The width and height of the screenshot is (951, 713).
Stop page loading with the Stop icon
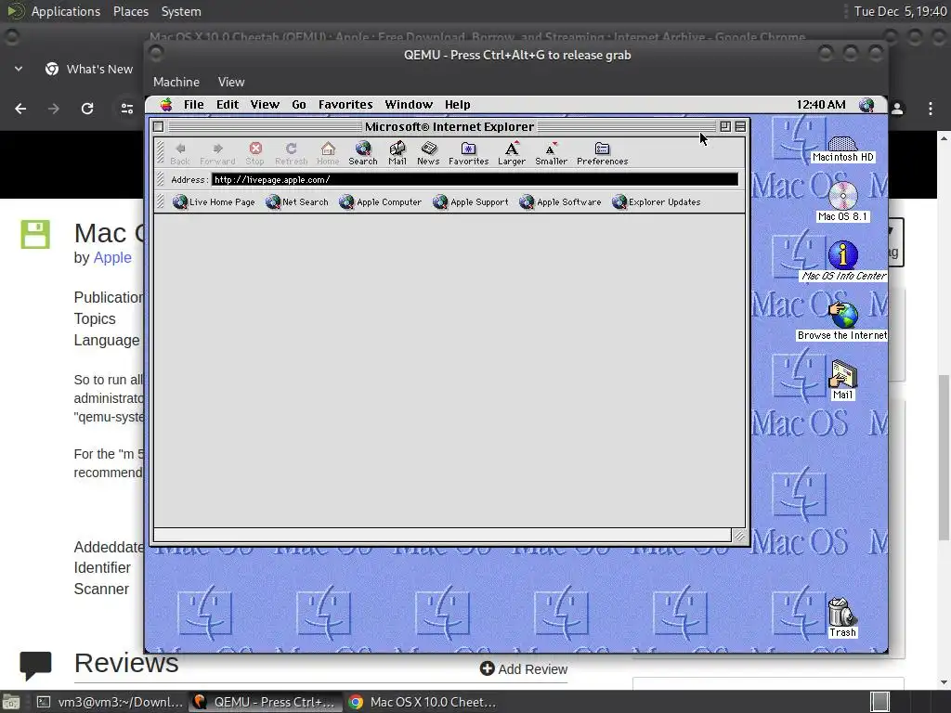pos(255,153)
